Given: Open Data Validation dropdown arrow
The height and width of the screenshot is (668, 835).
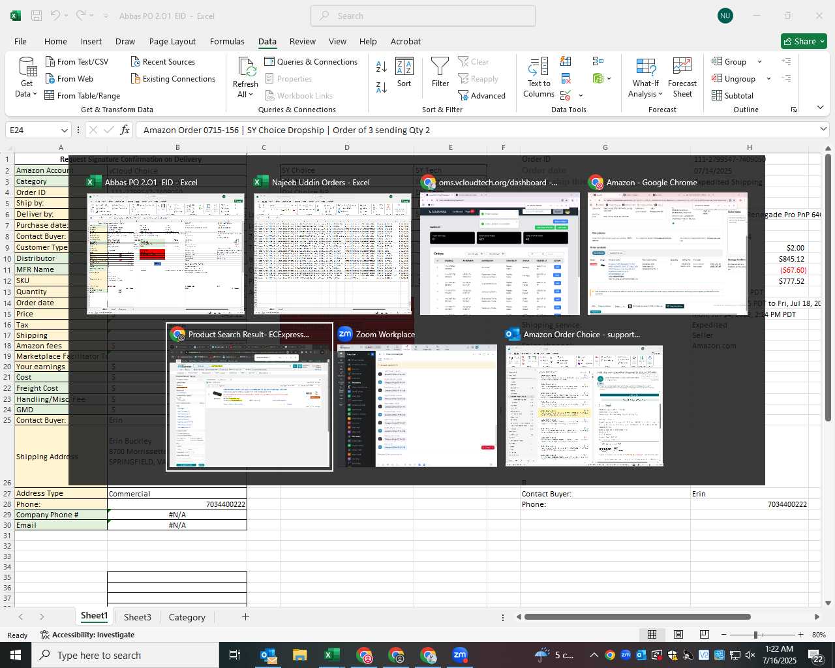Looking at the screenshot, I should tap(581, 96).
